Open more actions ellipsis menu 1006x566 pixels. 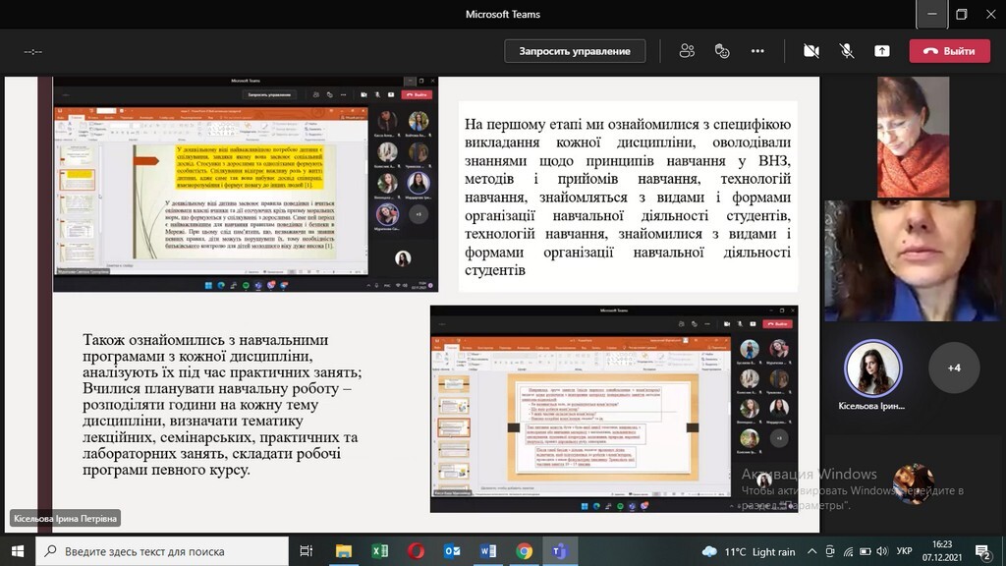757,51
